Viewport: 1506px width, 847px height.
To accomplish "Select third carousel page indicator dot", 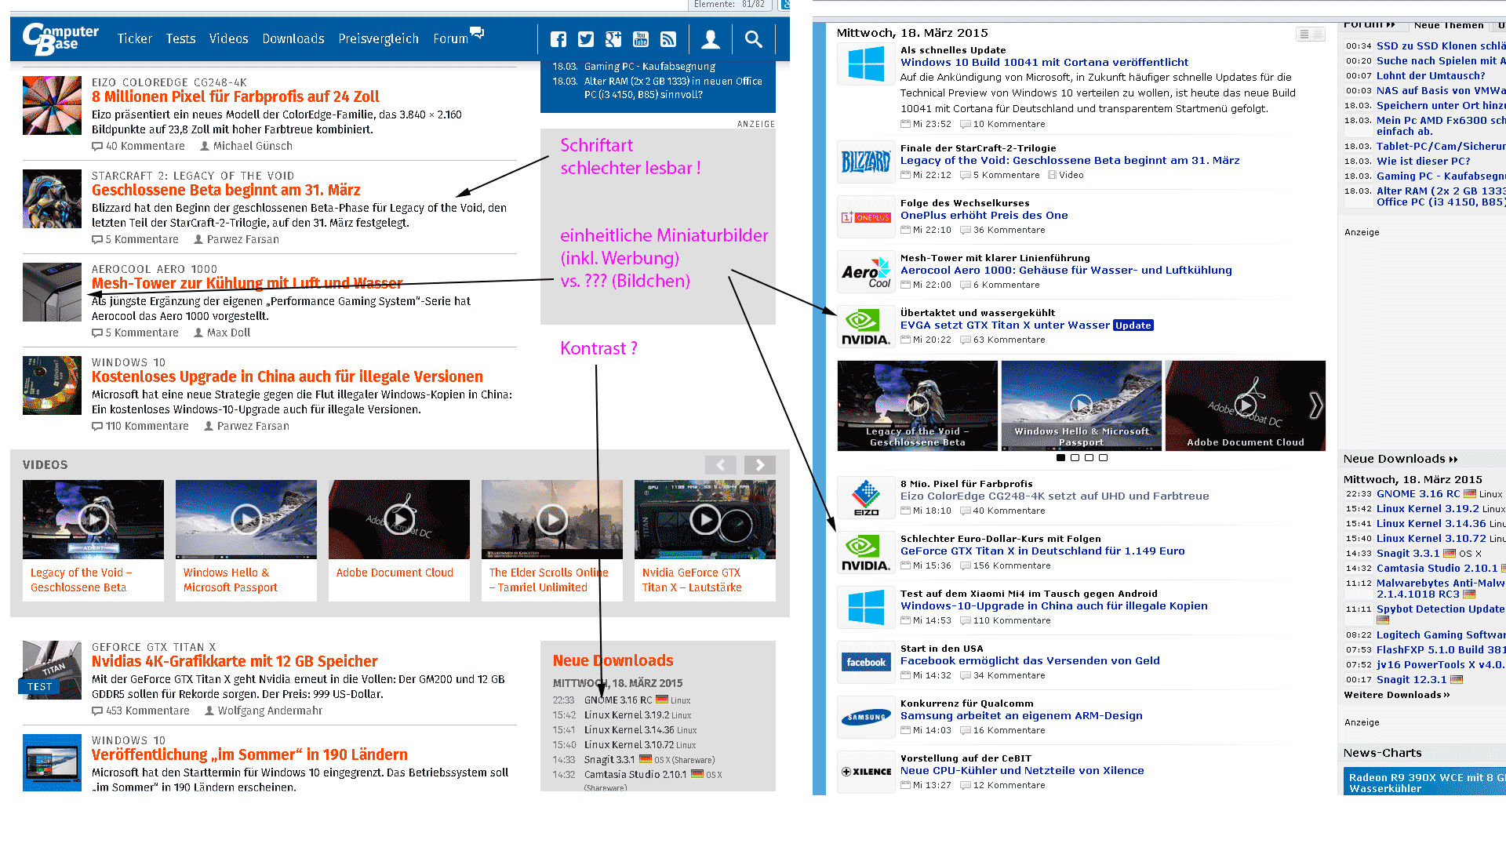I will (1089, 458).
